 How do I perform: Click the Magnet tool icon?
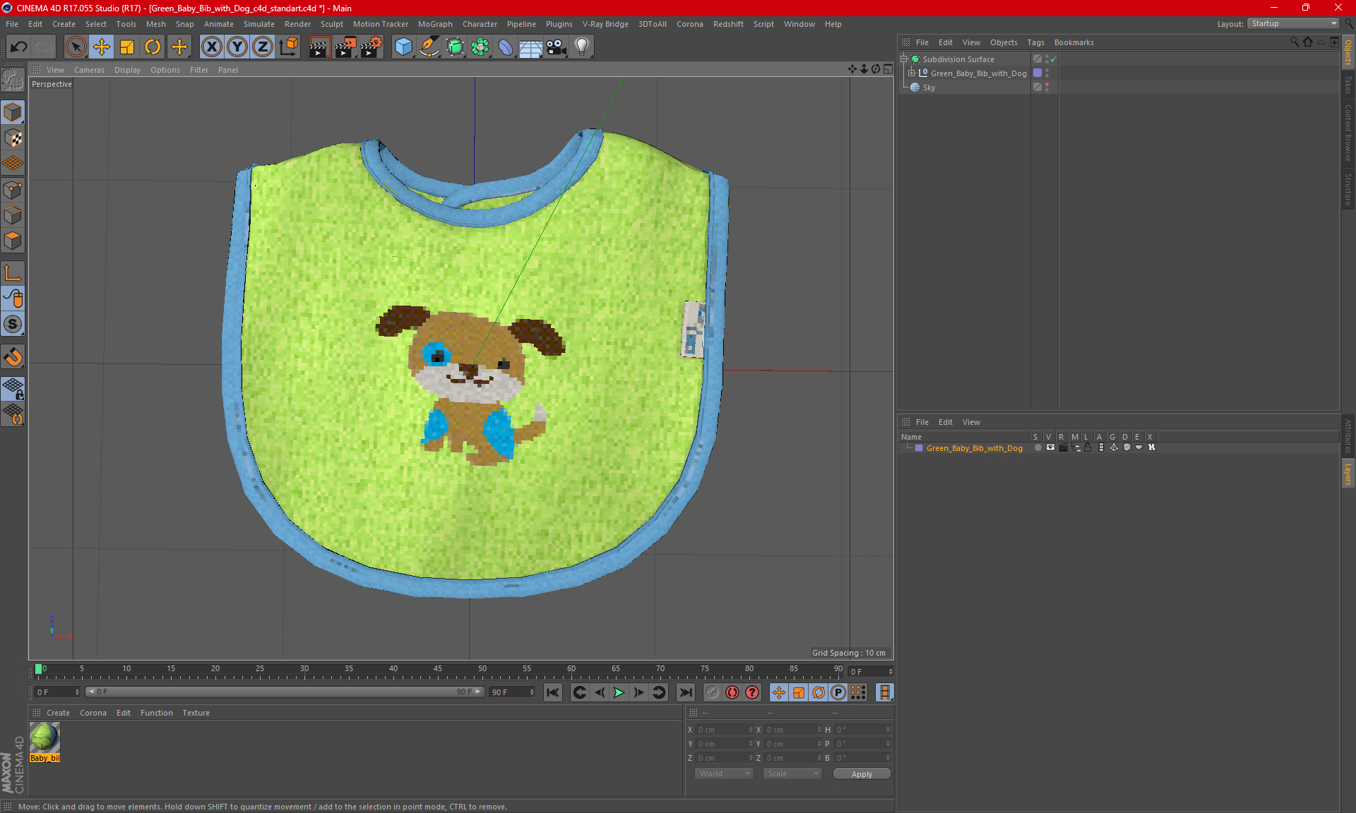[13, 357]
